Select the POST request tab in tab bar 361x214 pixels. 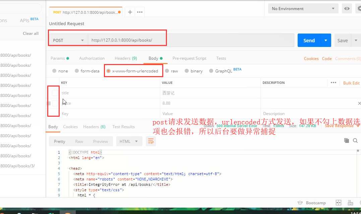click(x=86, y=12)
